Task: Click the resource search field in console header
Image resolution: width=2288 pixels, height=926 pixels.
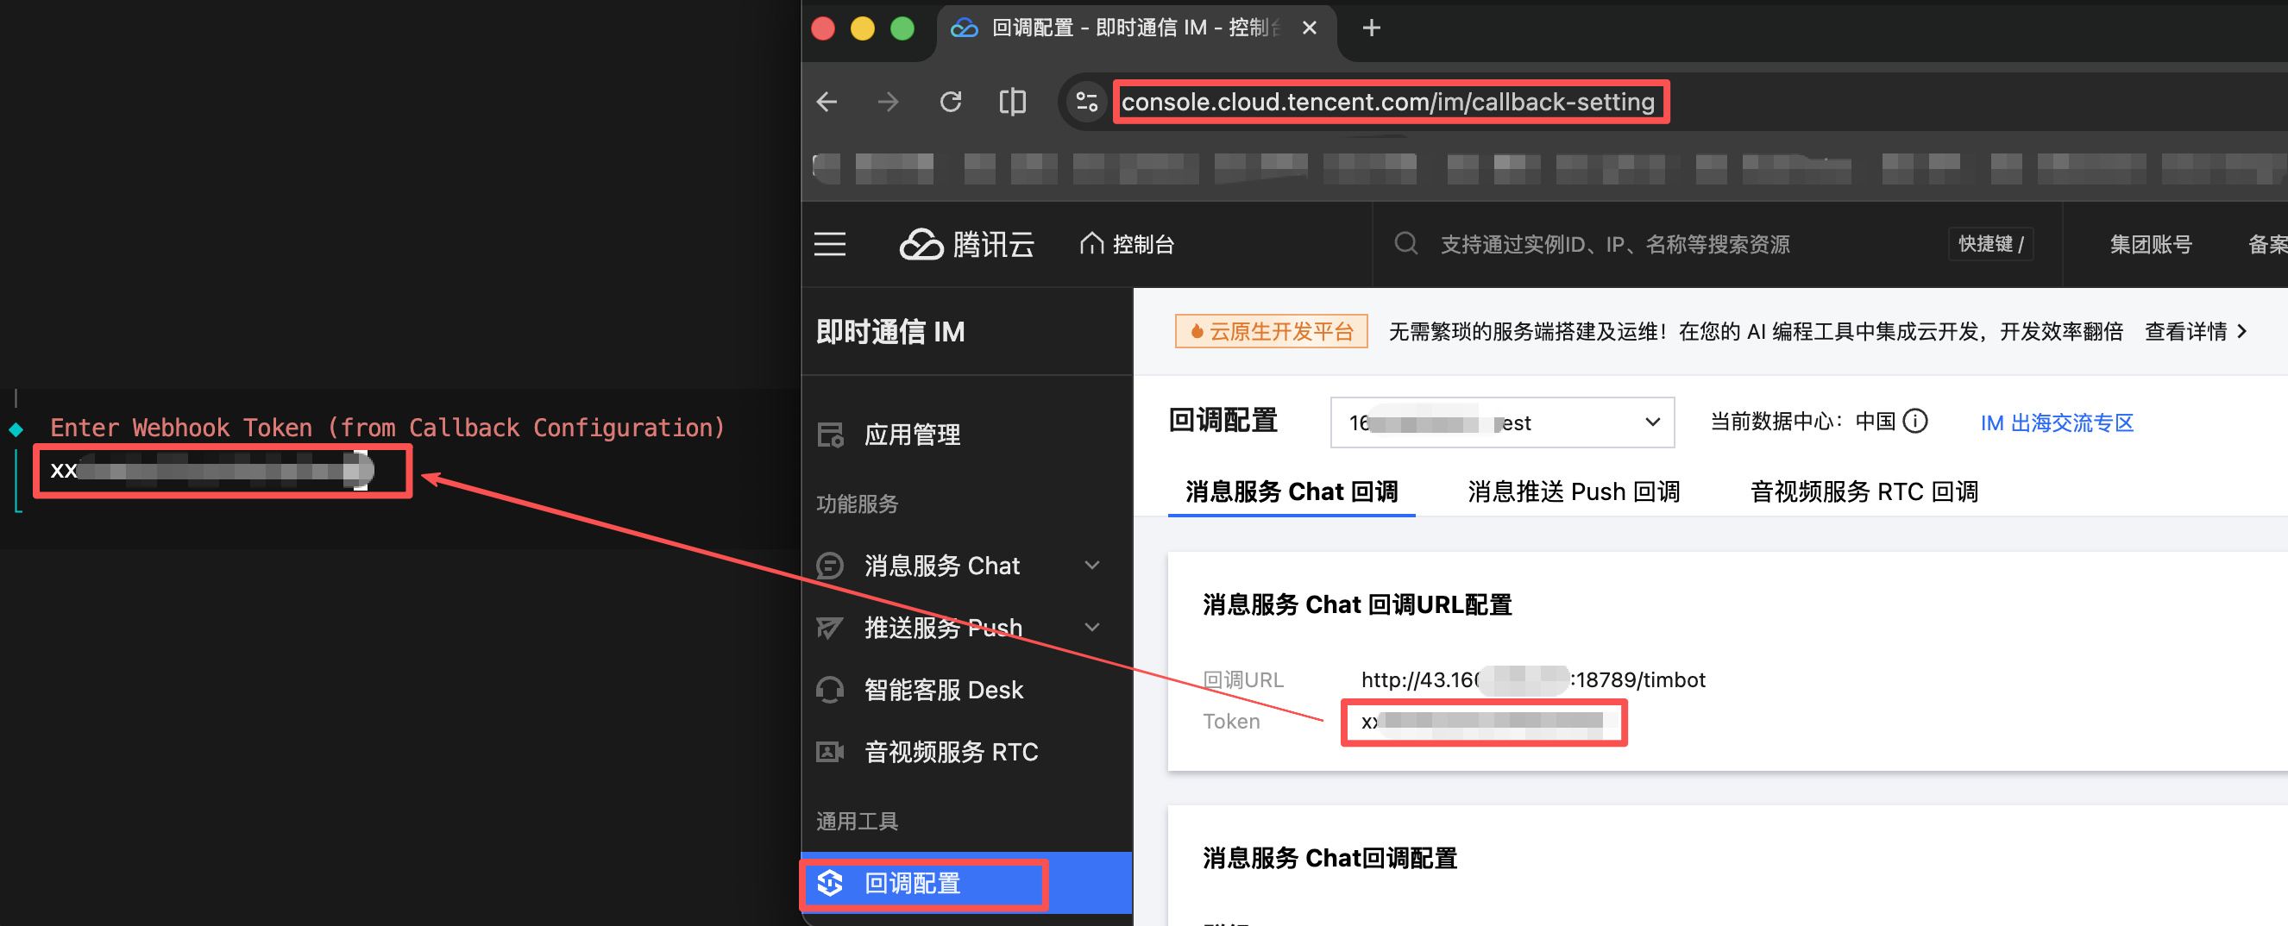Action: (x=1614, y=244)
